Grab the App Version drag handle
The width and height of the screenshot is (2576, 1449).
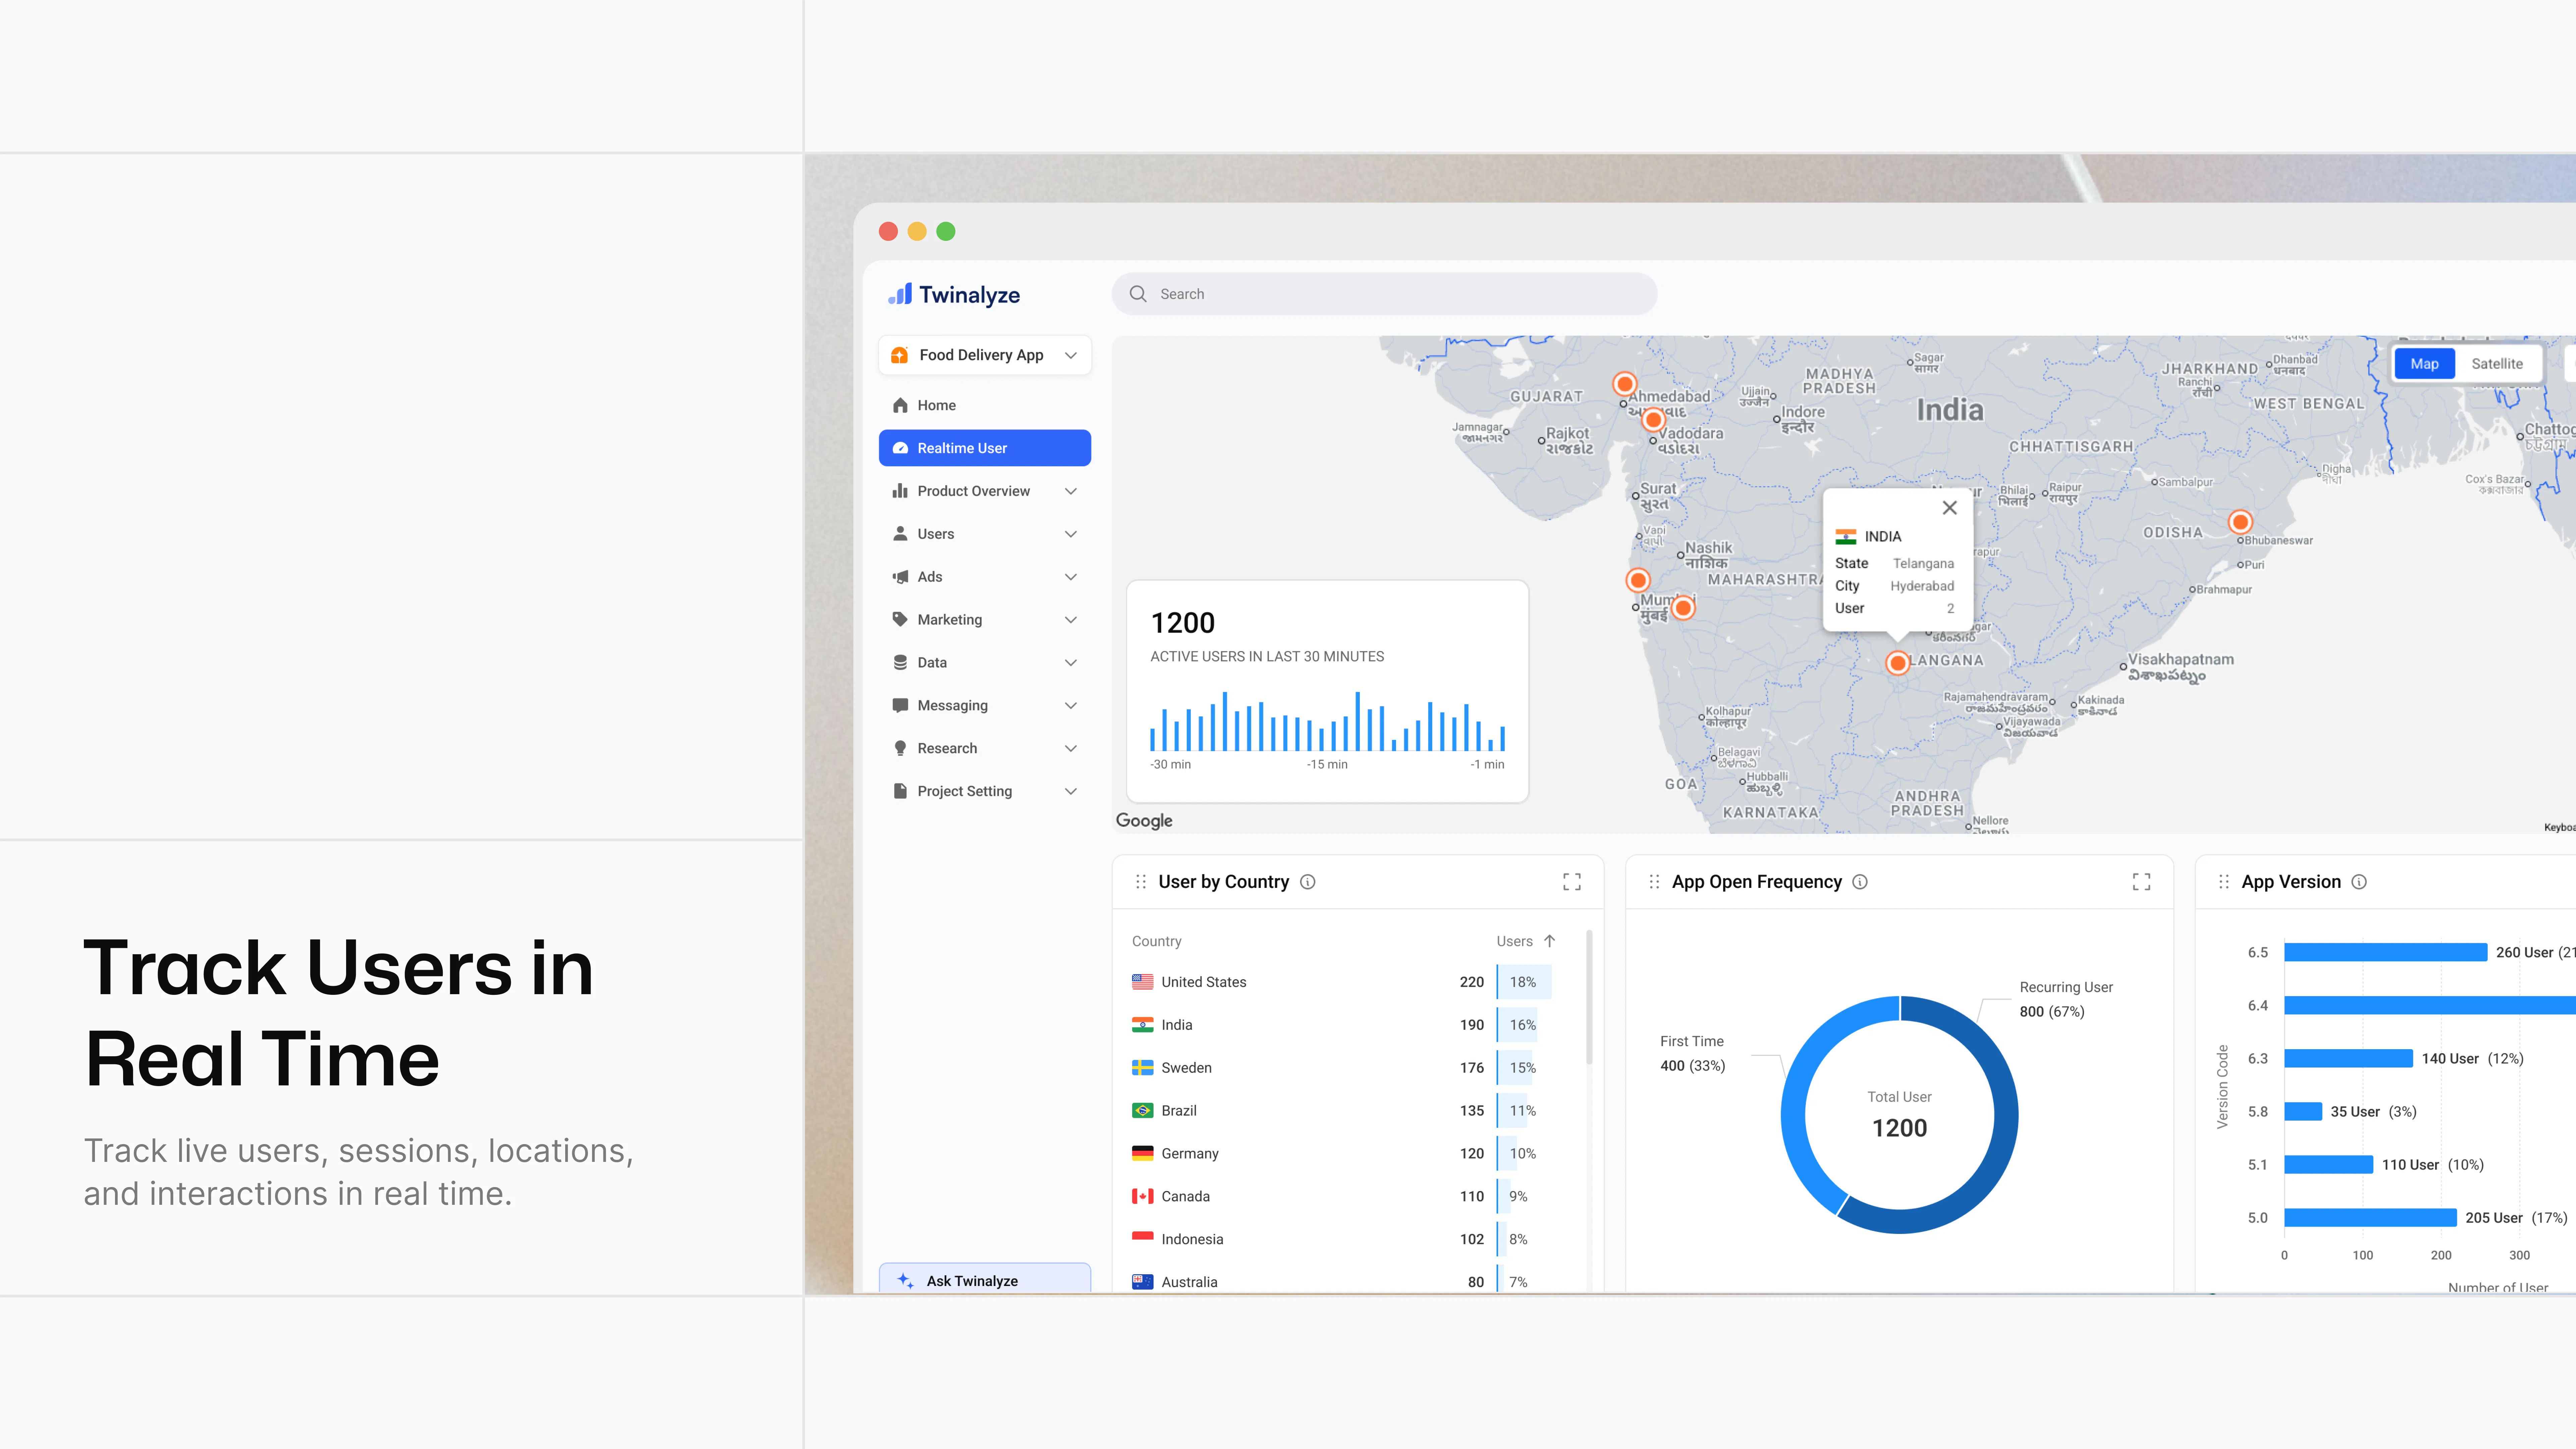coord(2224,882)
